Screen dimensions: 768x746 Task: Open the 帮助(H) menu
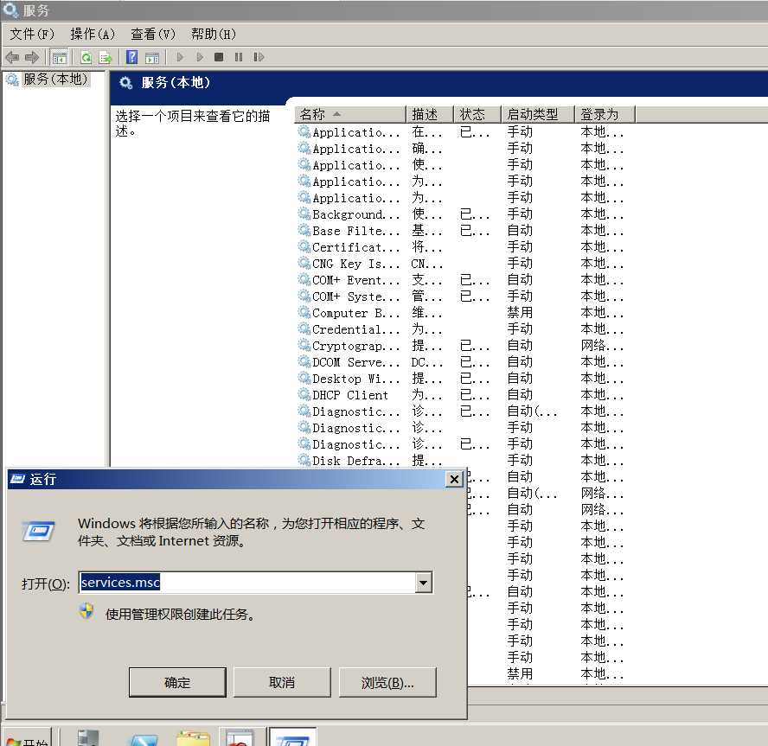tap(214, 34)
